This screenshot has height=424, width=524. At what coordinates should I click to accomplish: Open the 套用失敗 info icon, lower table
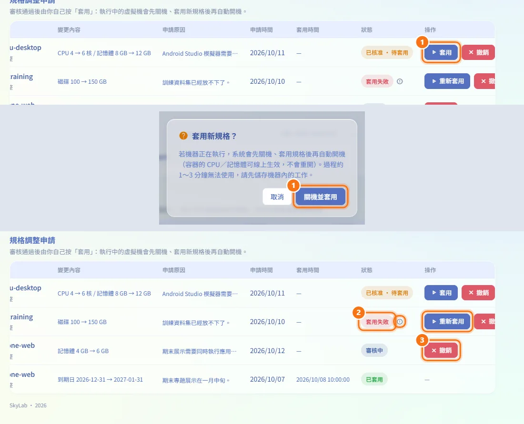400,322
